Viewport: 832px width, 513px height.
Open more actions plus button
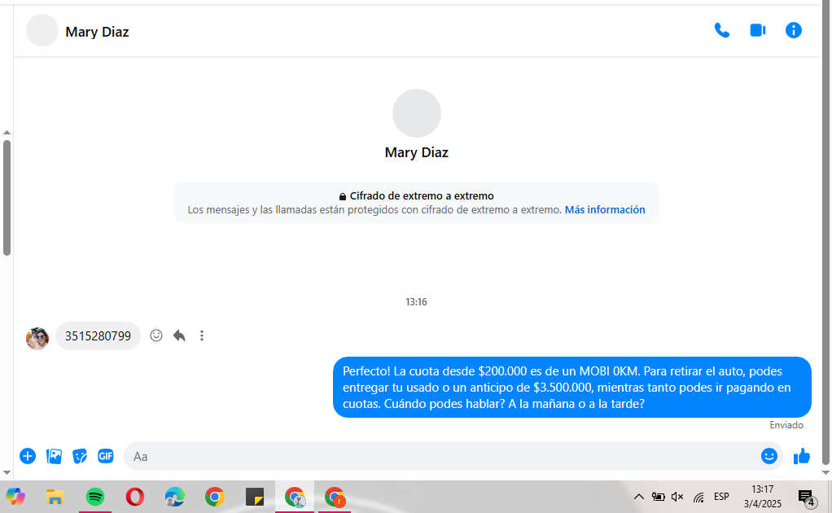pos(28,456)
